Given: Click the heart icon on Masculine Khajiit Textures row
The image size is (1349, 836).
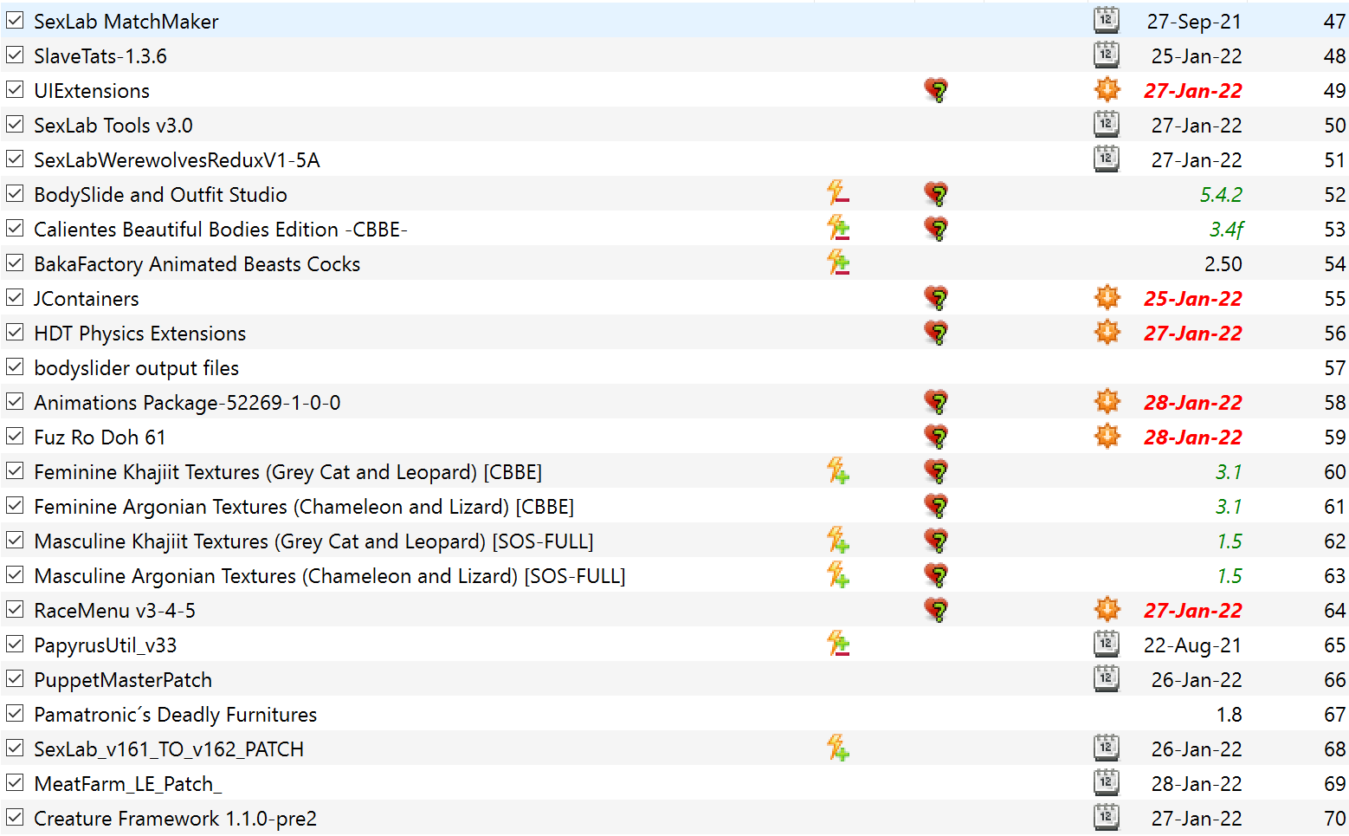Looking at the screenshot, I should tap(936, 540).
